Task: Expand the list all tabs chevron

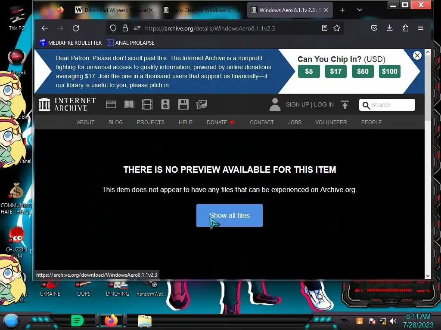Action: pyautogui.click(x=360, y=10)
